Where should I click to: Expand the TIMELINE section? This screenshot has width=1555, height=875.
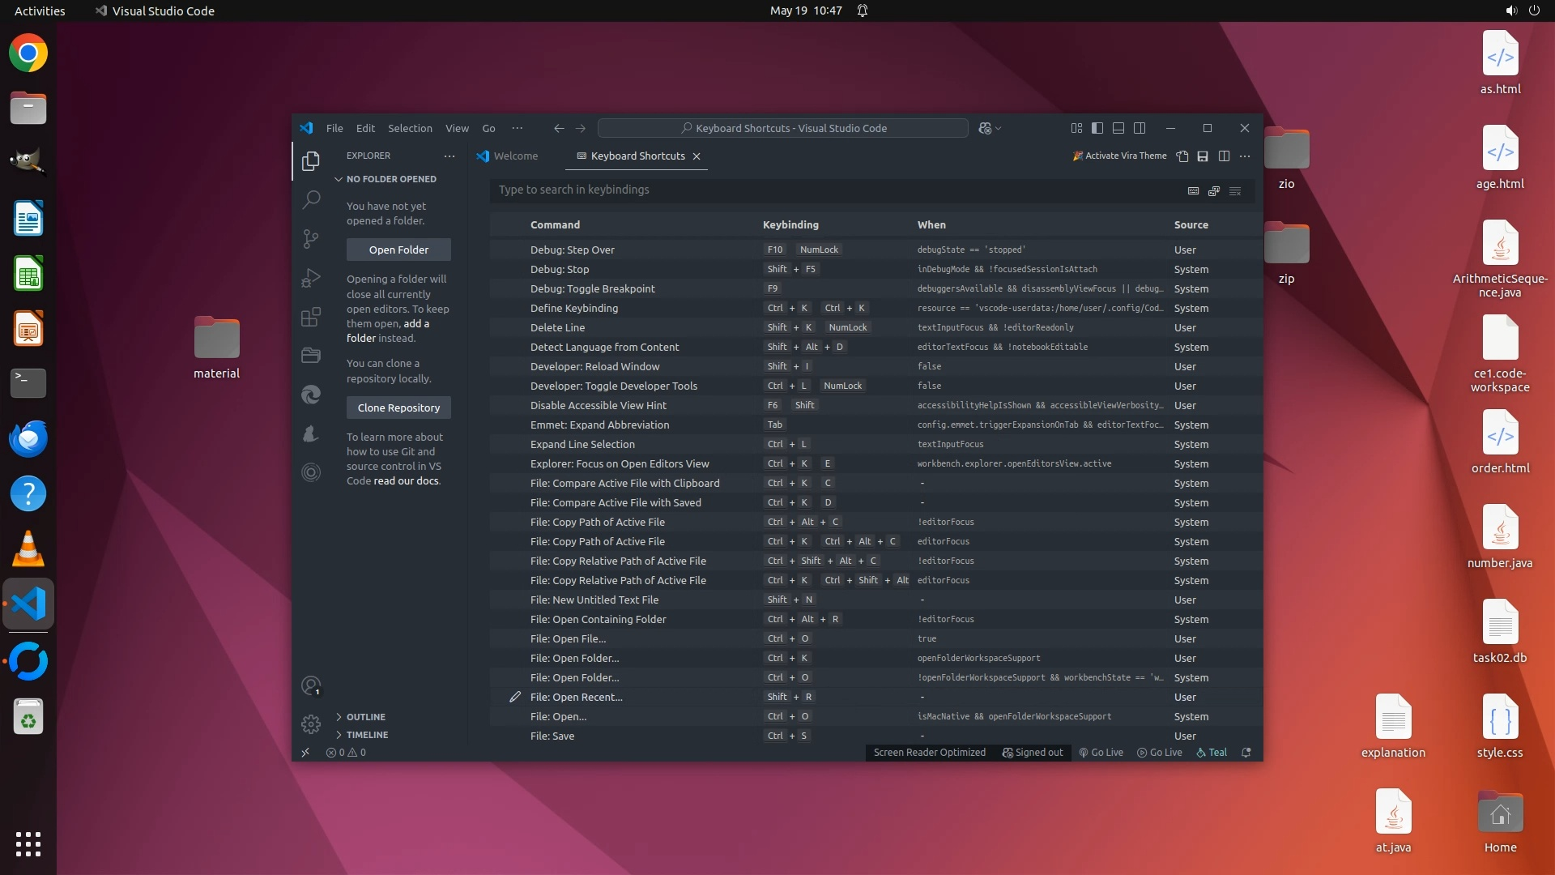click(367, 735)
